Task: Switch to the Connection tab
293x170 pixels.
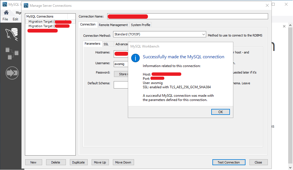Action: pyautogui.click(x=88, y=25)
